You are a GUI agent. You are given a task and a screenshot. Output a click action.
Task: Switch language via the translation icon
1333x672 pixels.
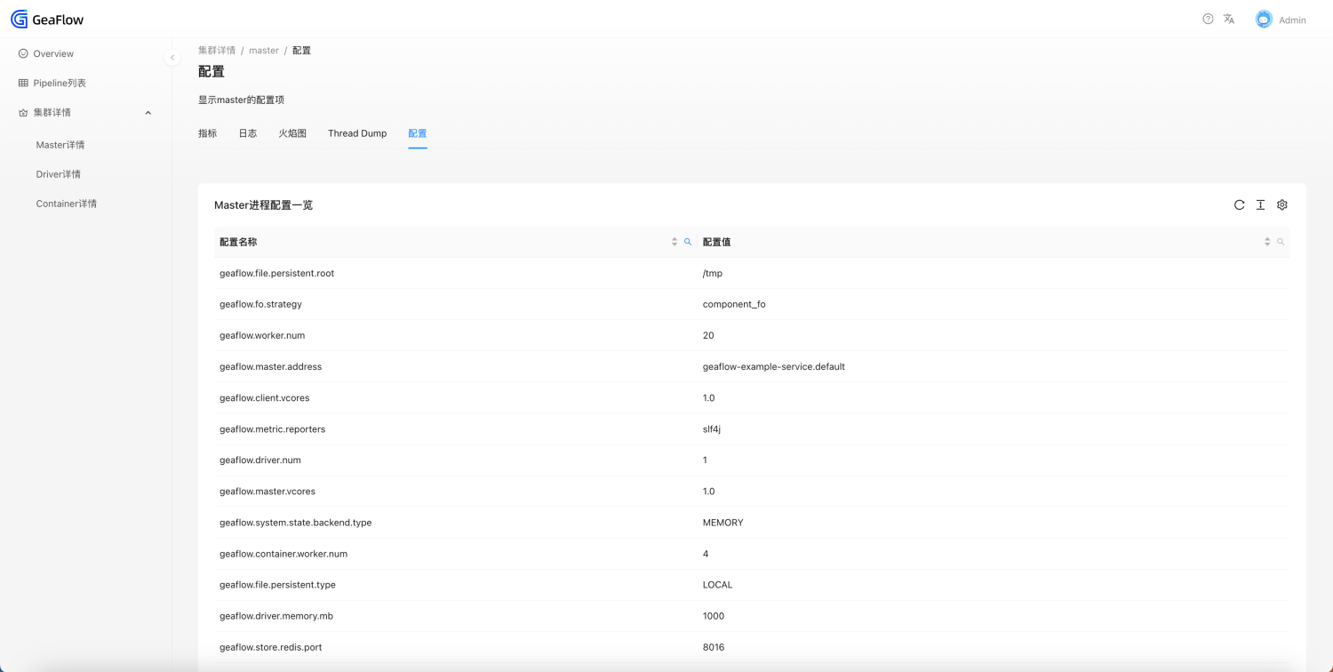[1229, 18]
